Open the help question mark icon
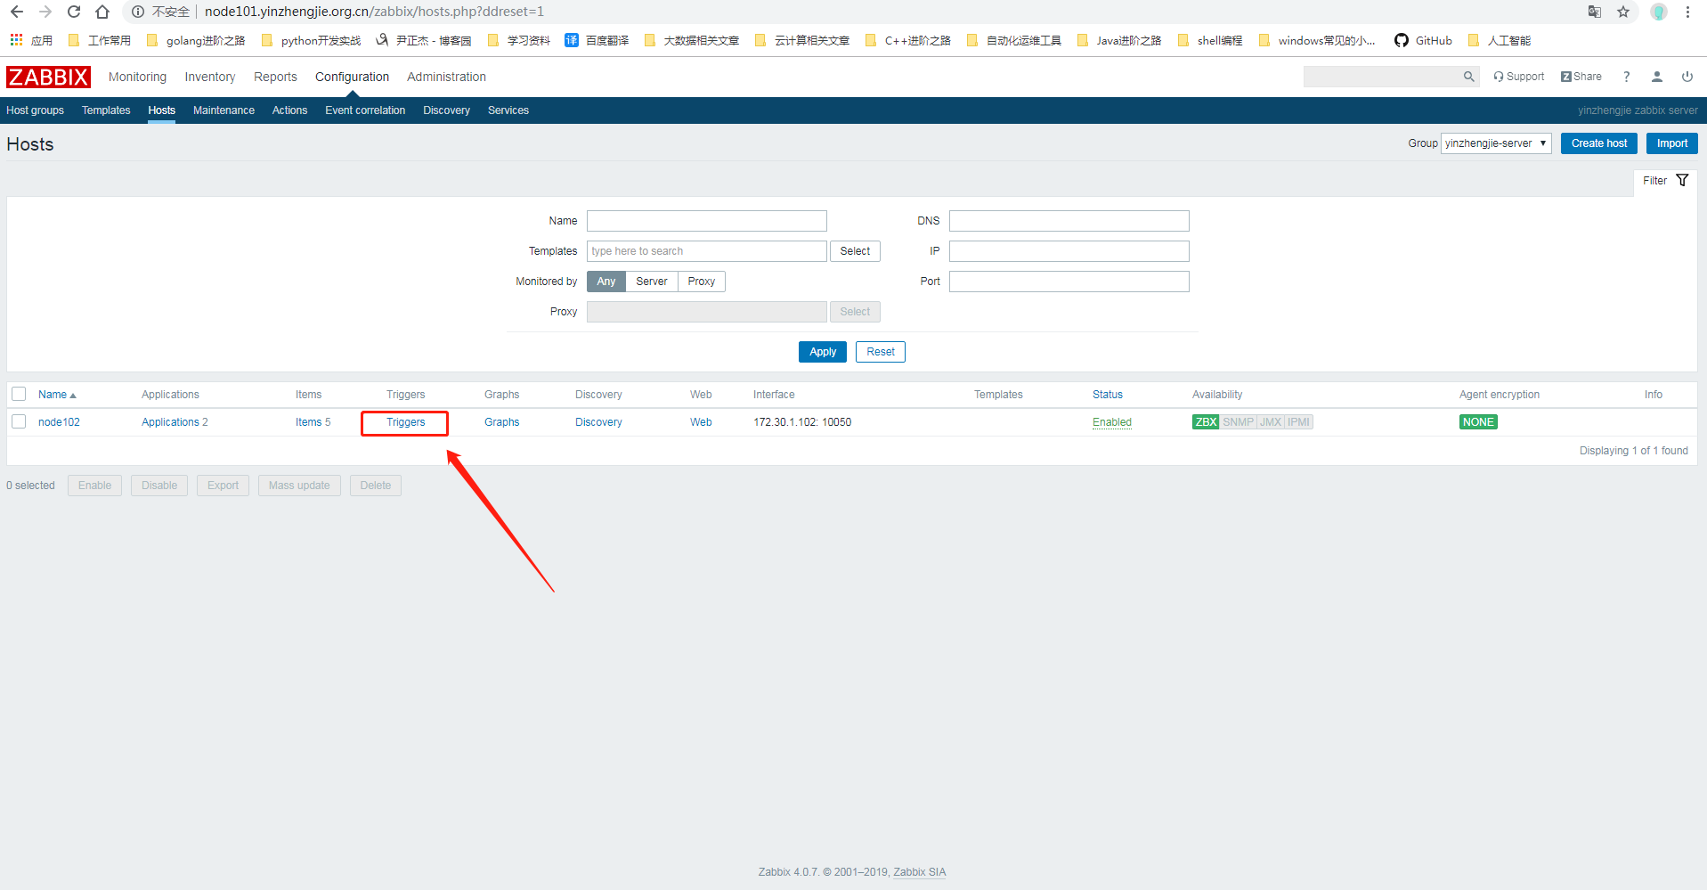Image resolution: width=1707 pixels, height=890 pixels. tap(1627, 77)
